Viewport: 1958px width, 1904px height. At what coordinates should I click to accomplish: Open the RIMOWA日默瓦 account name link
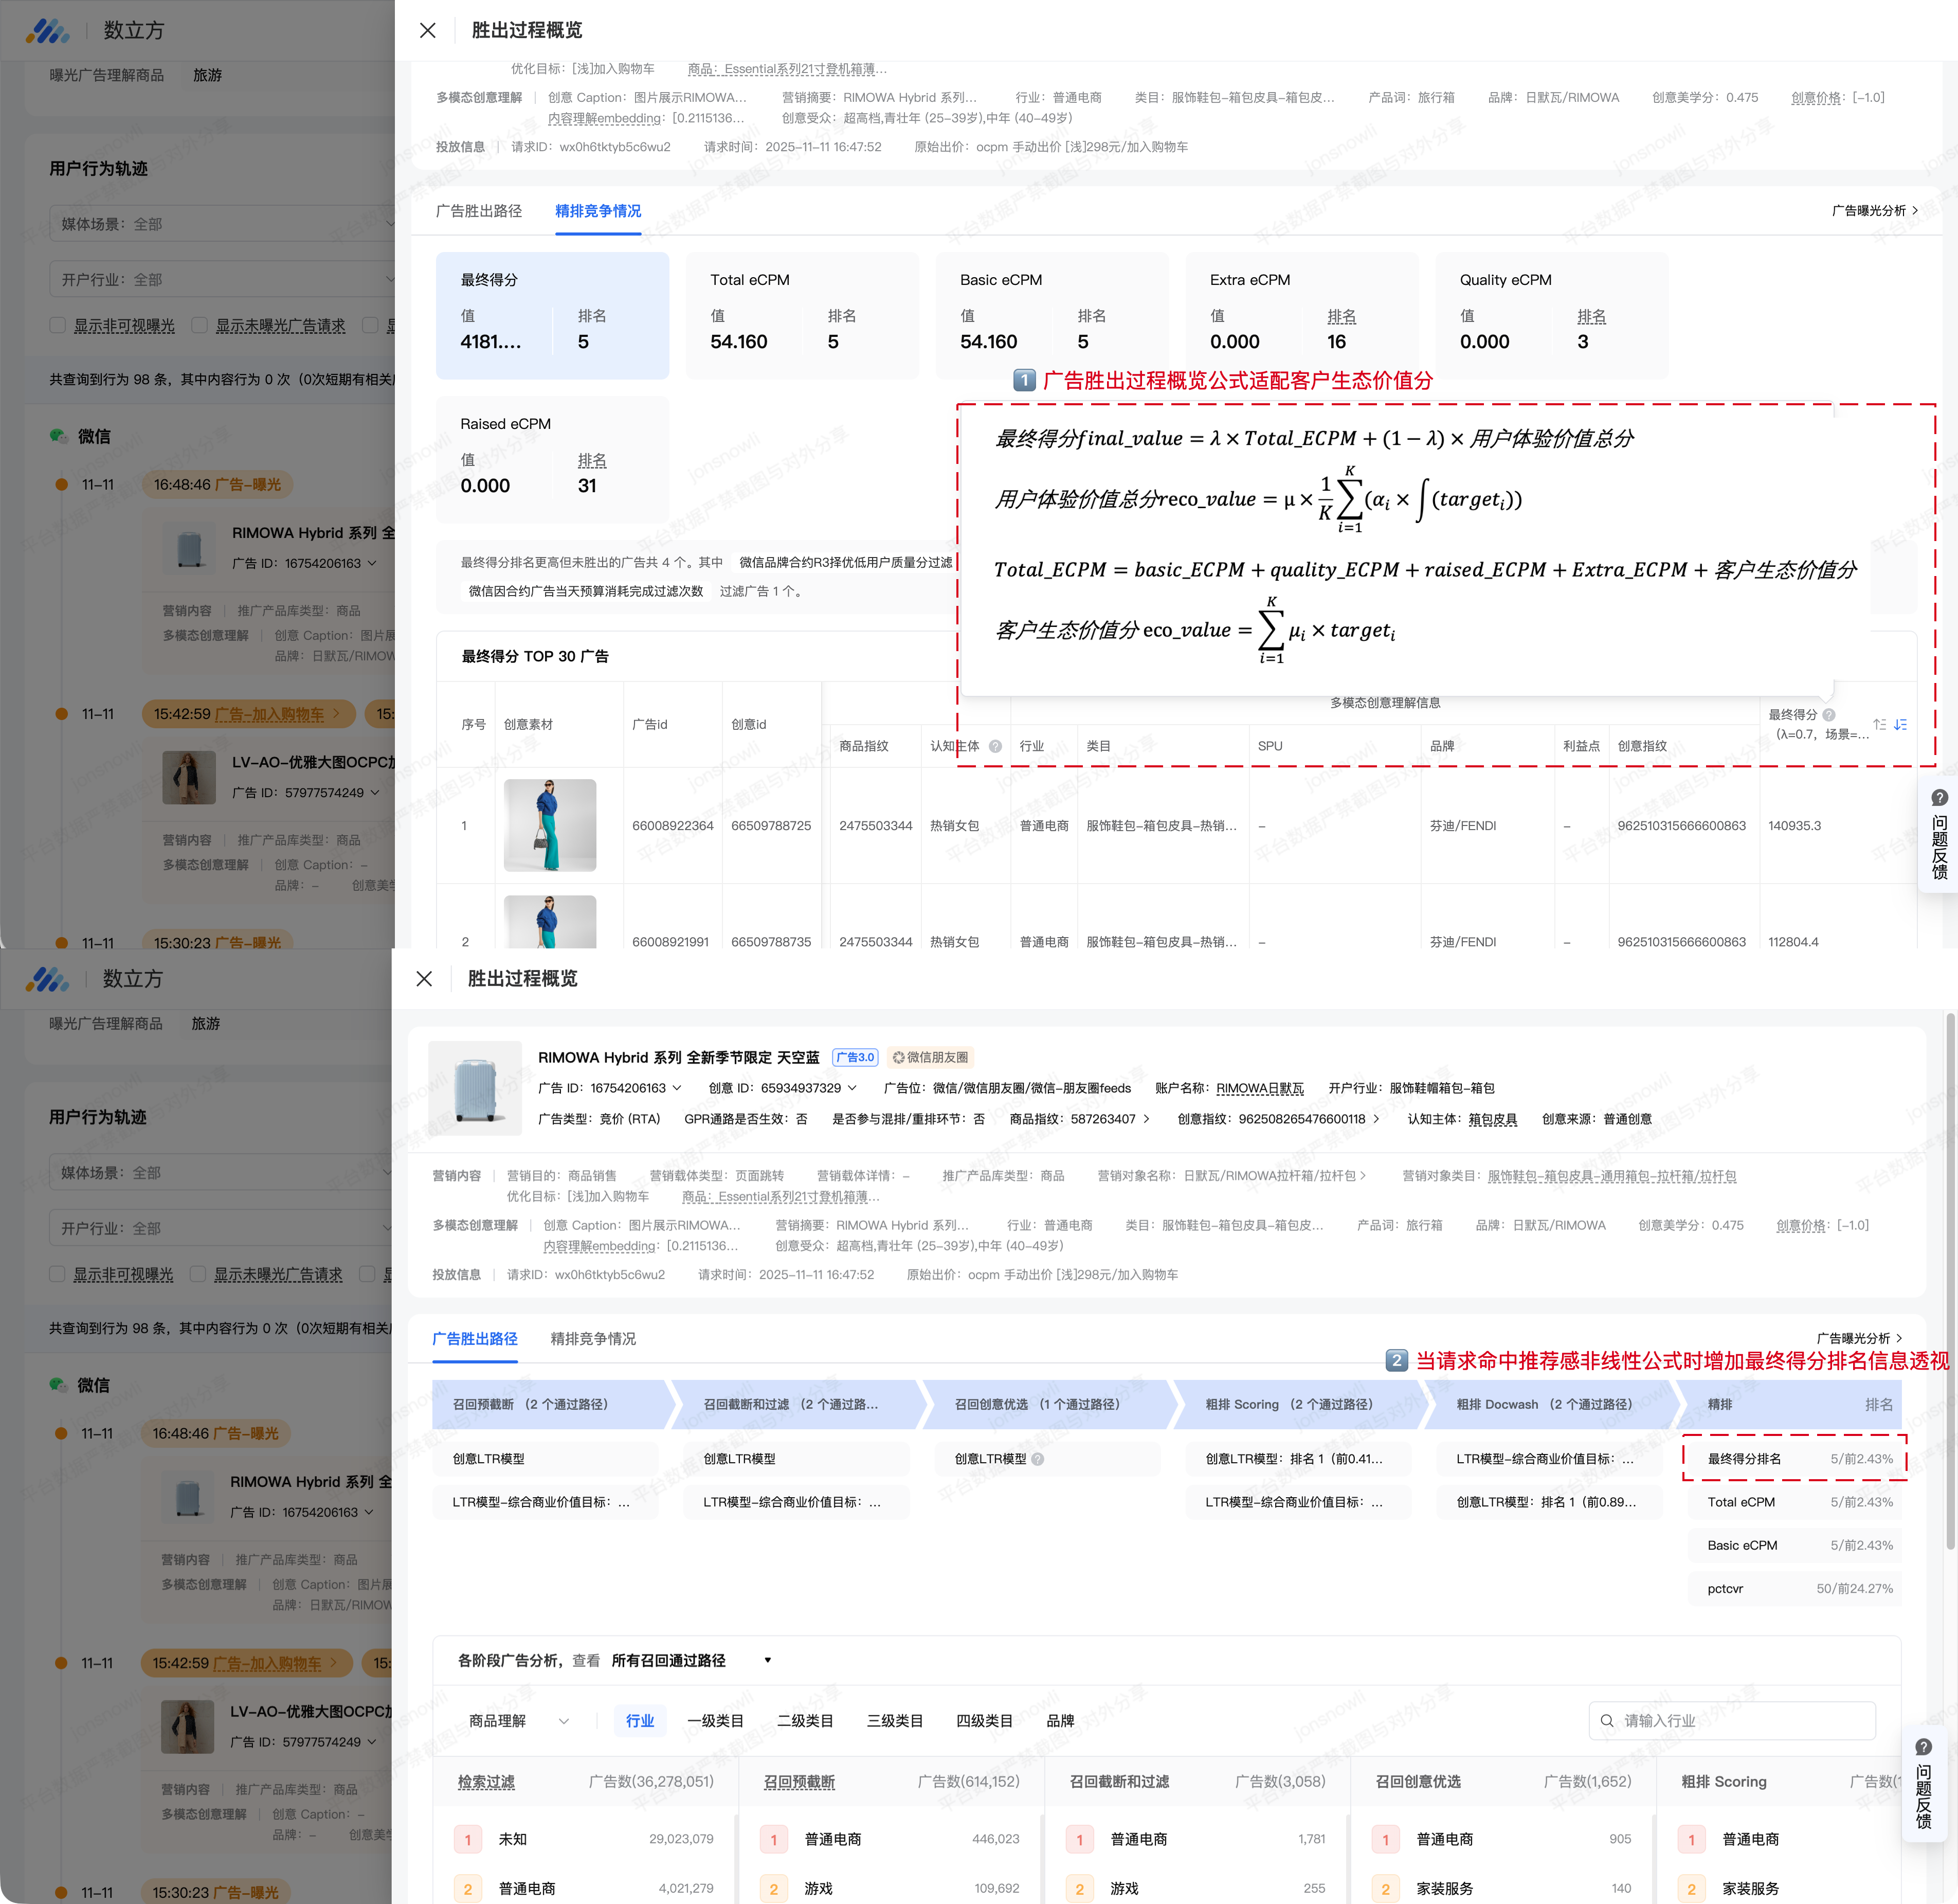[1259, 1088]
